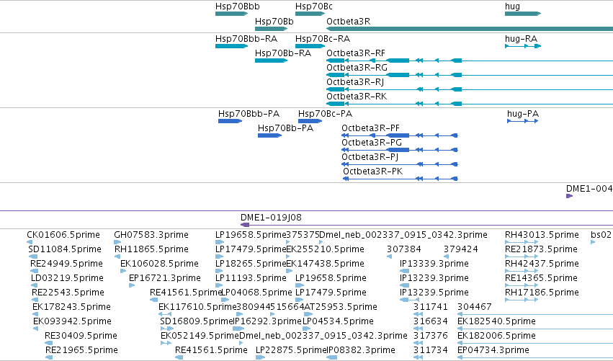Image resolution: width=613 pixels, height=361 pixels.
Task: Click EST IP08382.3prime
Action: (x=361, y=350)
